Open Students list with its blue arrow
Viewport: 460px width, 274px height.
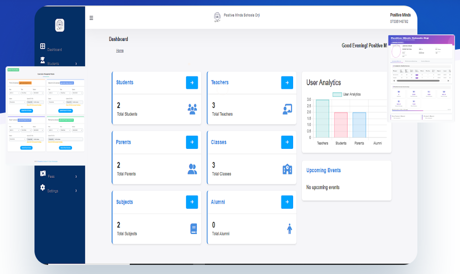[192, 83]
